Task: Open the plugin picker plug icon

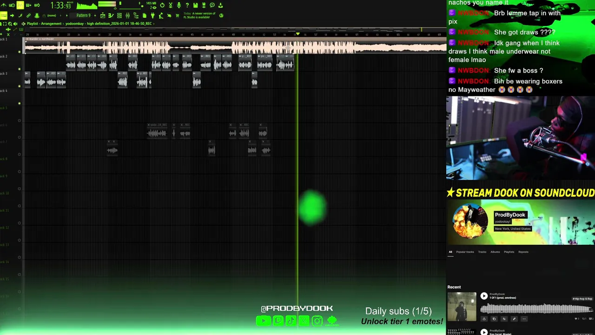Action: [x=152, y=15]
